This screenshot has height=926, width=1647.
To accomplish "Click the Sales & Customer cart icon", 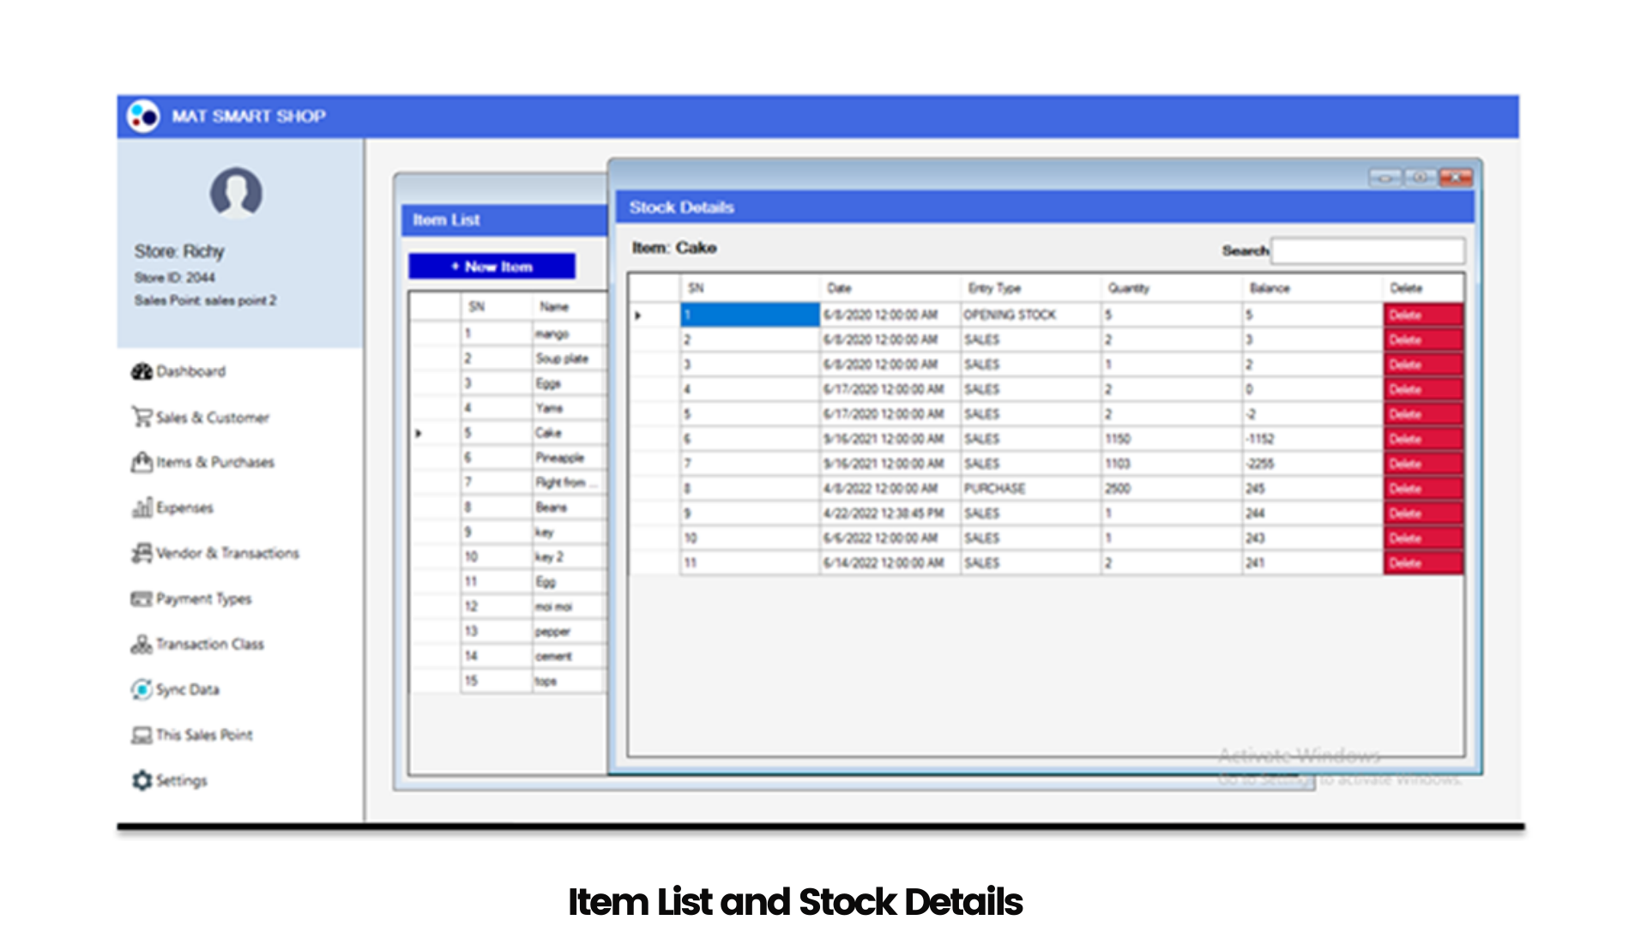I will click(141, 417).
